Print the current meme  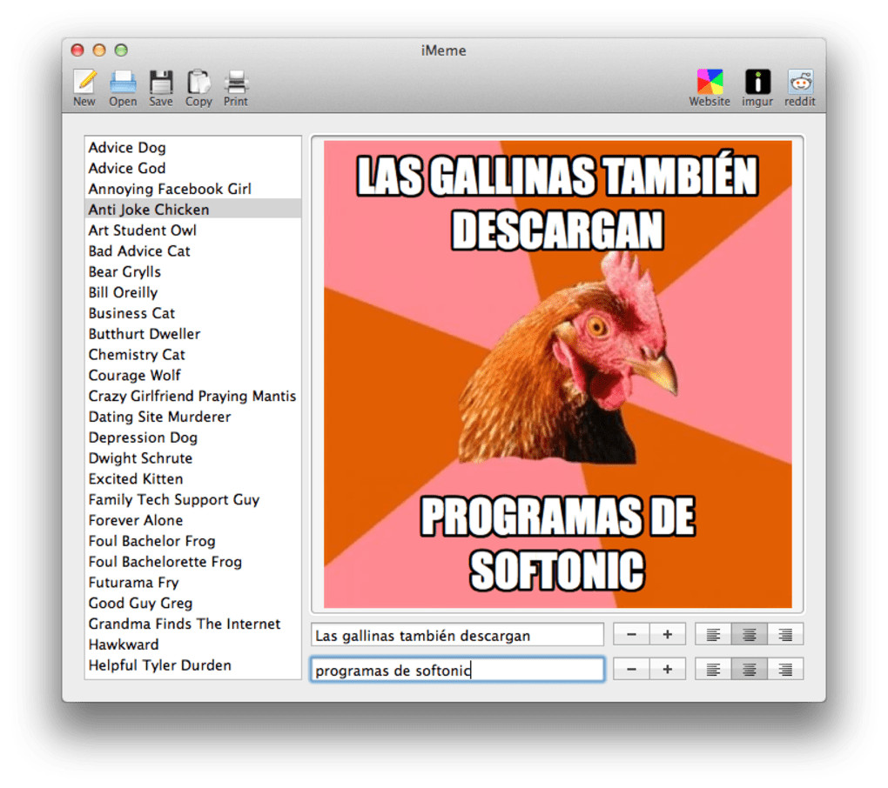coord(236,87)
